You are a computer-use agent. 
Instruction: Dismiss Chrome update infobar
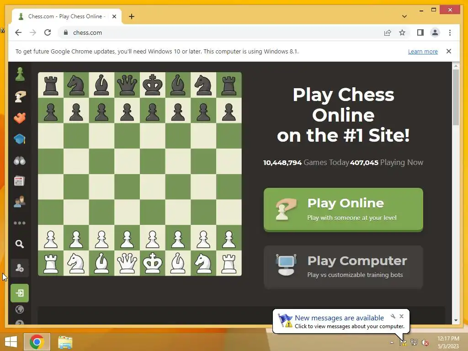pos(449,51)
